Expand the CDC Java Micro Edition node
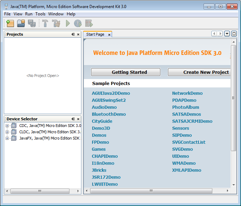The width and height of the screenshot is (241, 206). 7,126
